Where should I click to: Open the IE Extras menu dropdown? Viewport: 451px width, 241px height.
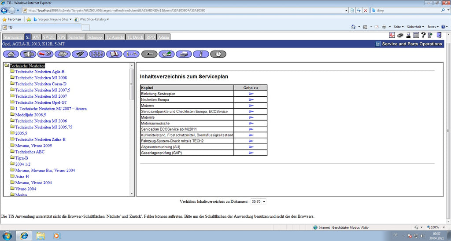click(433, 27)
